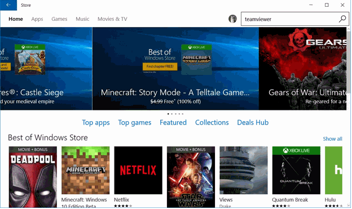Open the Deals Hub link

click(253, 122)
